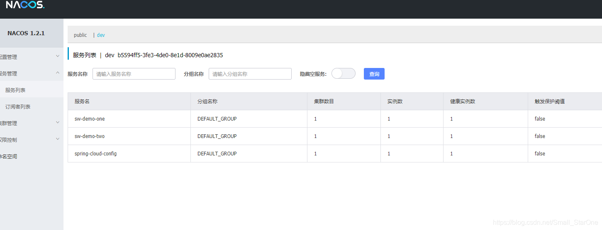Collapse the 服务管理 menu chevron
602x230 pixels.
[x=58, y=73]
